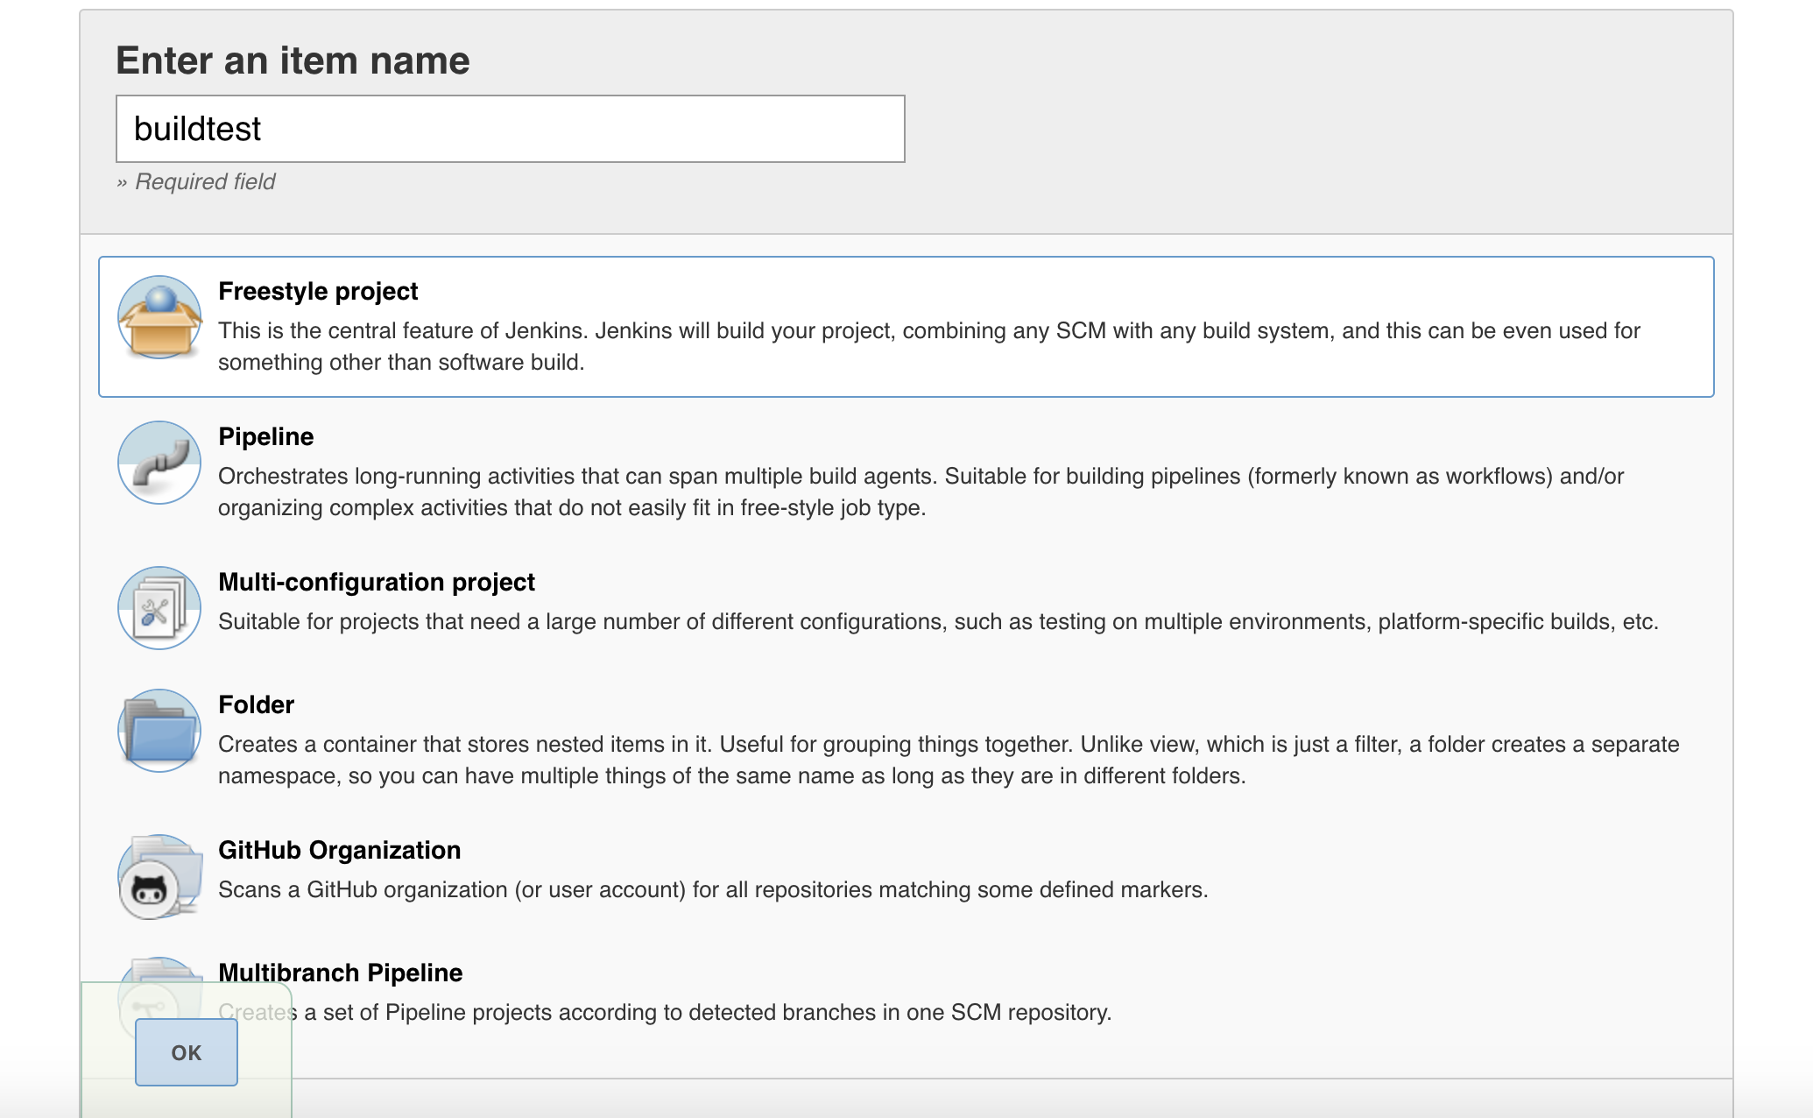Click the Multi-configuration description text
Viewport: 1813px width, 1118px height.
click(x=938, y=621)
